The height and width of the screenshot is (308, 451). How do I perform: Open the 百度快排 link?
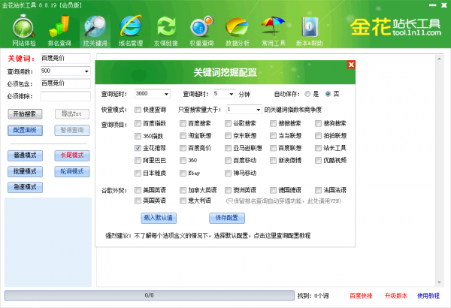click(x=361, y=296)
